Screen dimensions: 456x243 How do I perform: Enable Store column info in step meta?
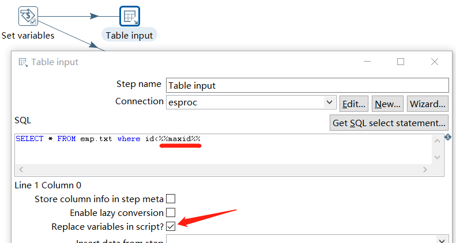(x=171, y=199)
